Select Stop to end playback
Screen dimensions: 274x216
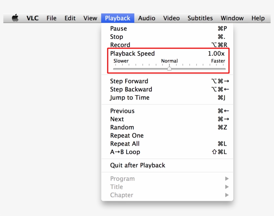pos(116,37)
